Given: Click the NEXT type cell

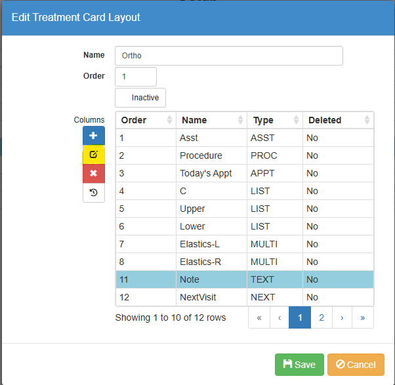Looking at the screenshot, I should 275,297.
